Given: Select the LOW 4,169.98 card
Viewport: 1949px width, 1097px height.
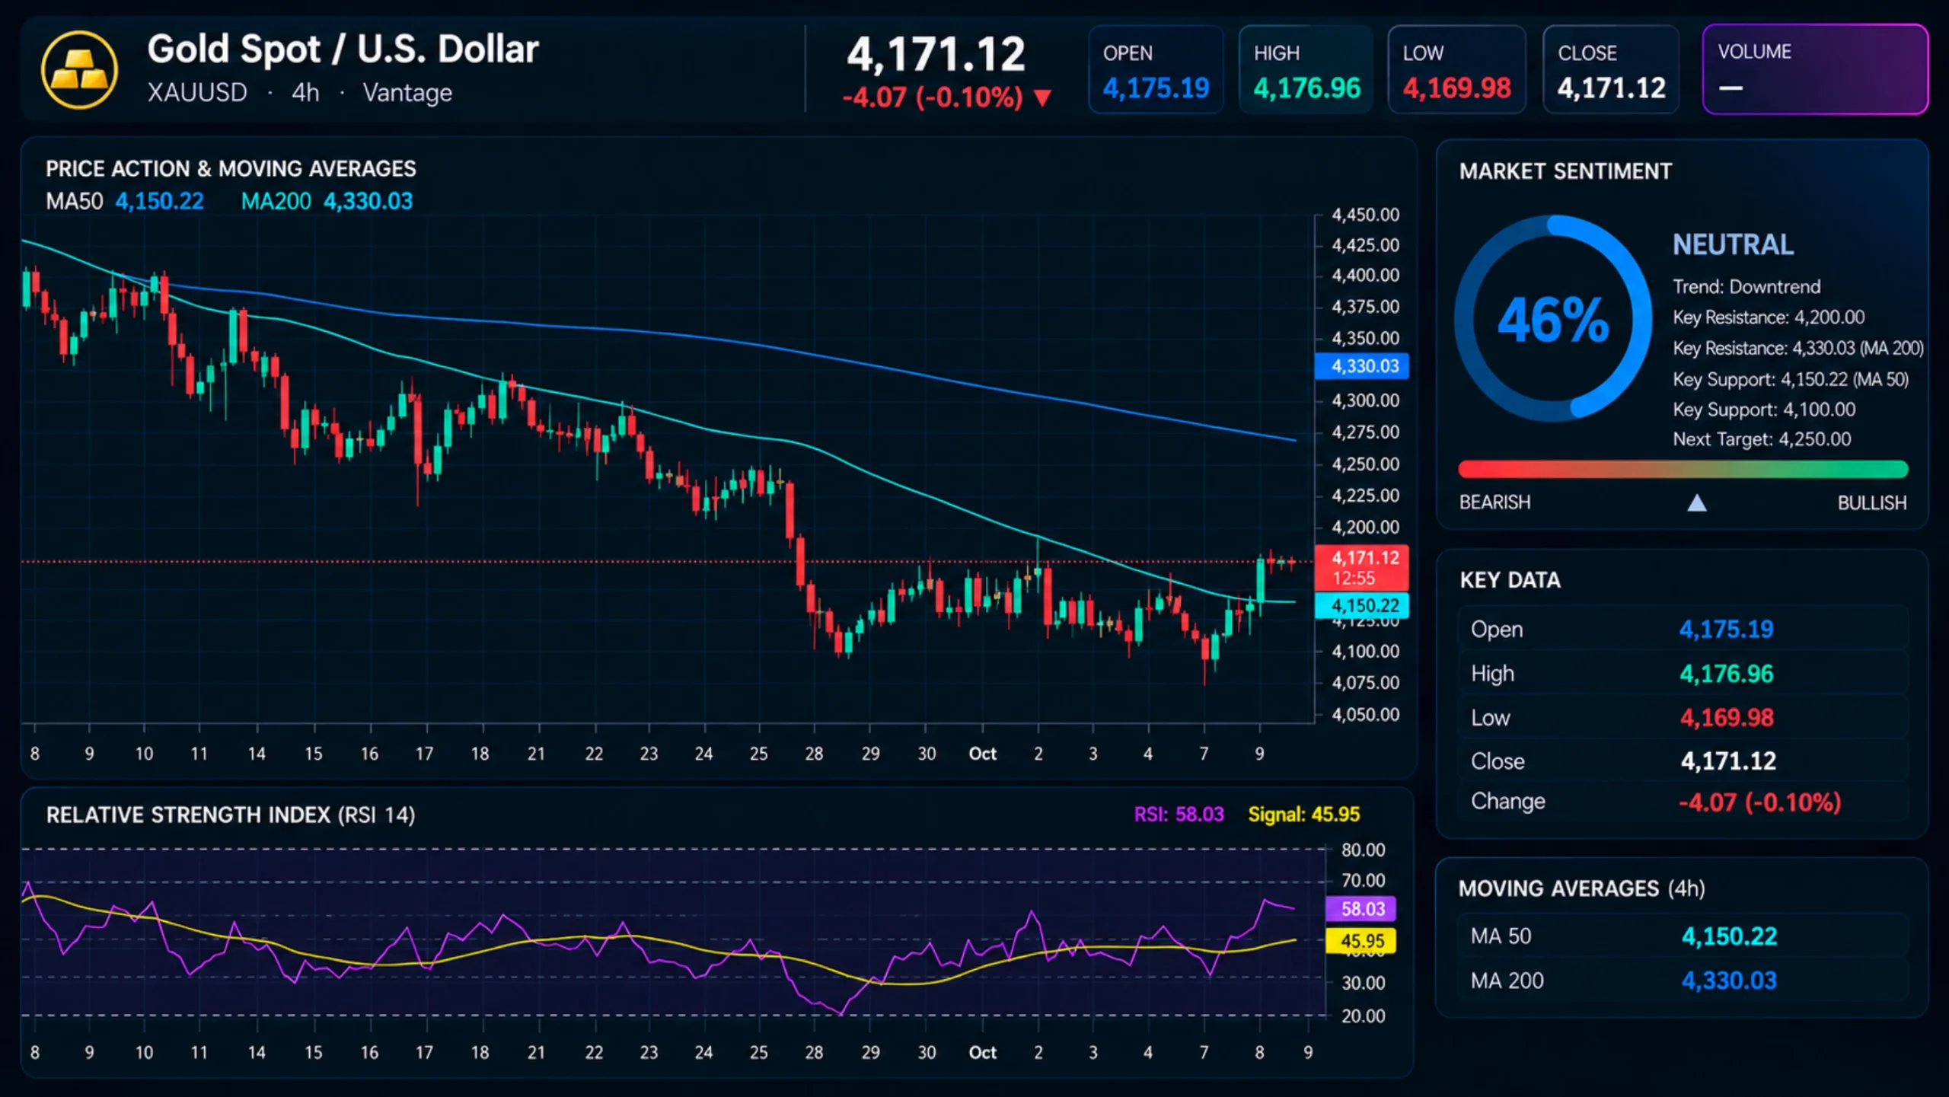Looking at the screenshot, I should coord(1456,69).
